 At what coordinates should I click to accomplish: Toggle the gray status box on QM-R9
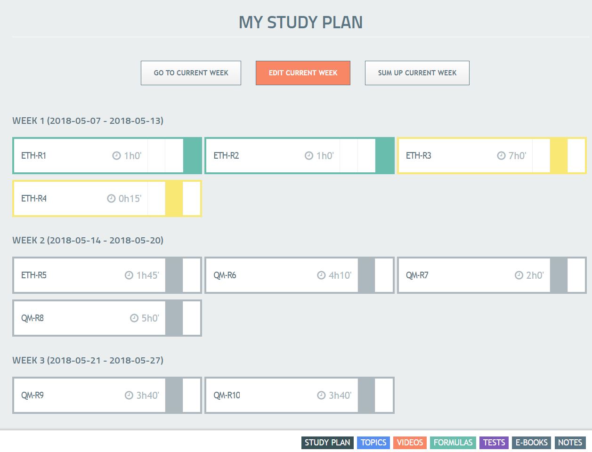[x=174, y=395]
